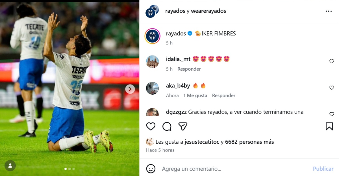339x176 pixels.
Task: Open the three-dot more options menu
Action: [x=329, y=11]
